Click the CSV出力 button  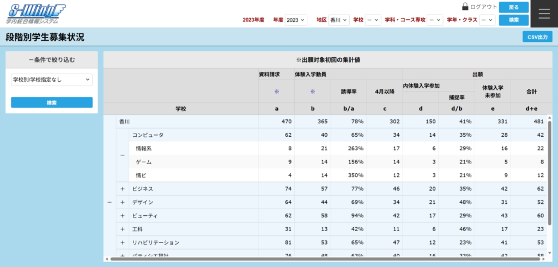(537, 37)
